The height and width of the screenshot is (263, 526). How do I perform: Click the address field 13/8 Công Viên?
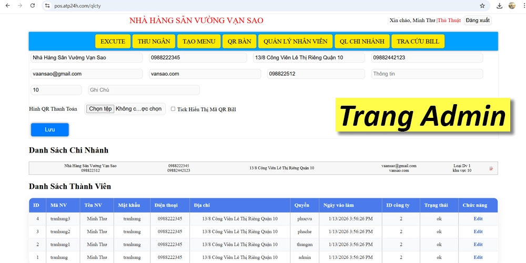(x=309, y=58)
